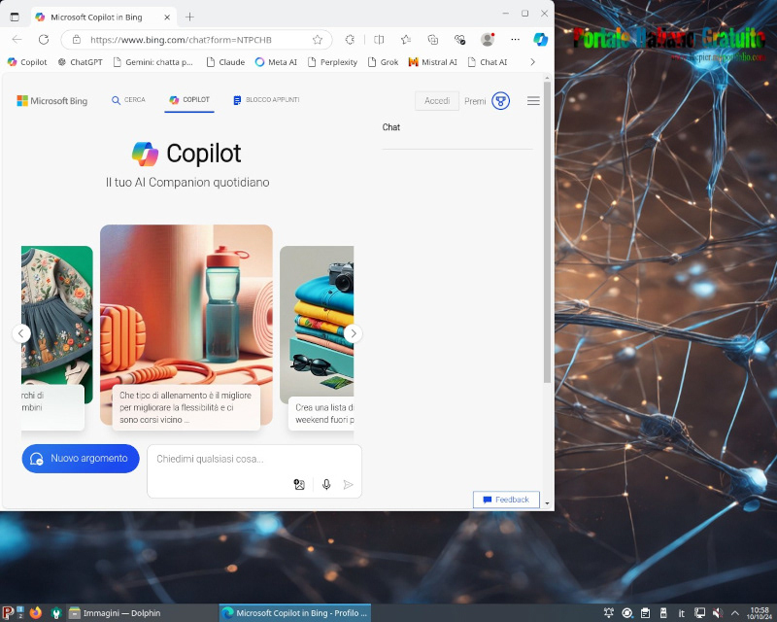Open Browser essentials heart icon
The height and width of the screenshot is (622, 777).
(x=459, y=40)
